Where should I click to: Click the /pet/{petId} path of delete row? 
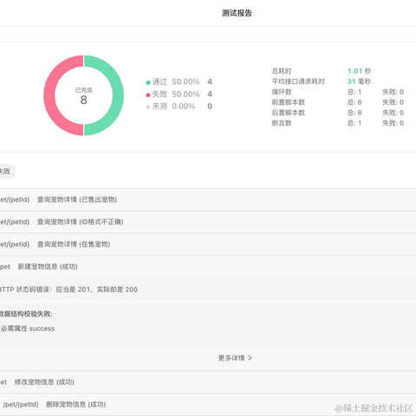tap(21, 405)
